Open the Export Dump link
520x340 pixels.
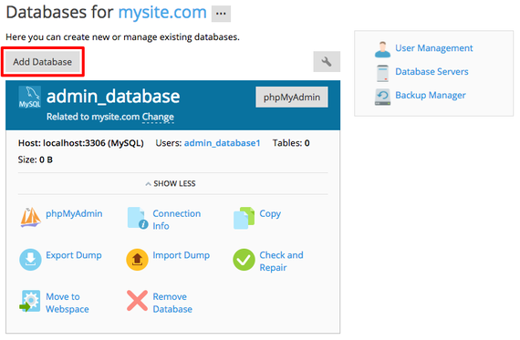point(74,255)
